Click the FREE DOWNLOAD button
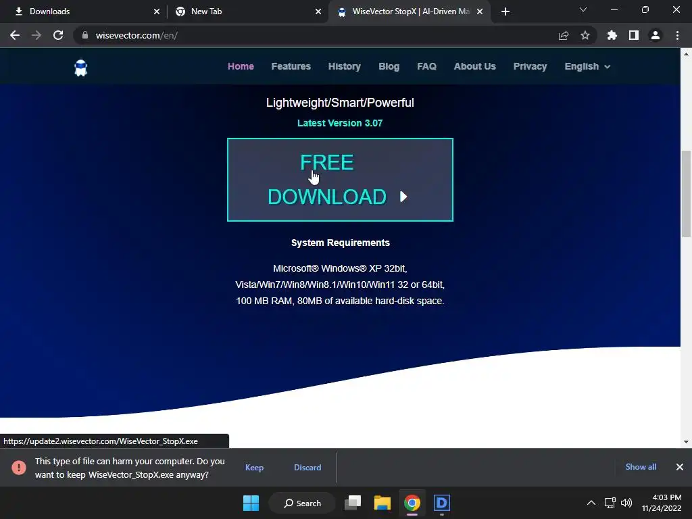 pos(340,180)
